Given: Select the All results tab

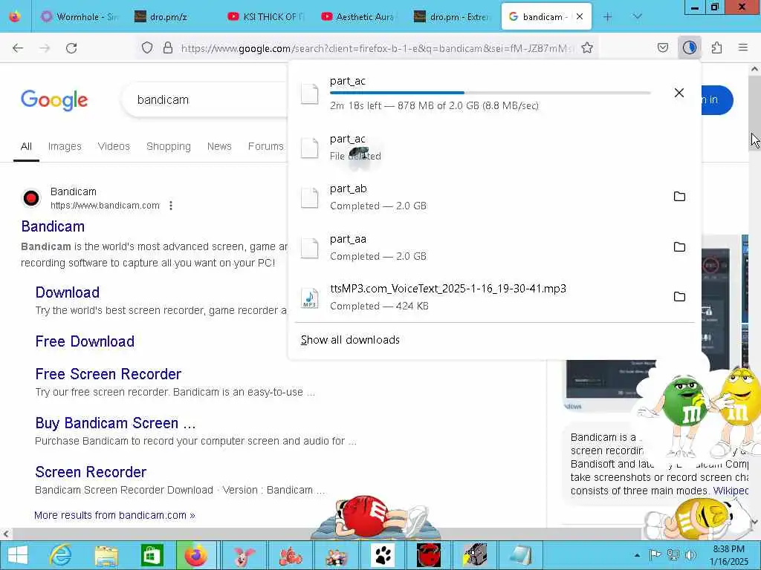Looking at the screenshot, I should 26,146.
